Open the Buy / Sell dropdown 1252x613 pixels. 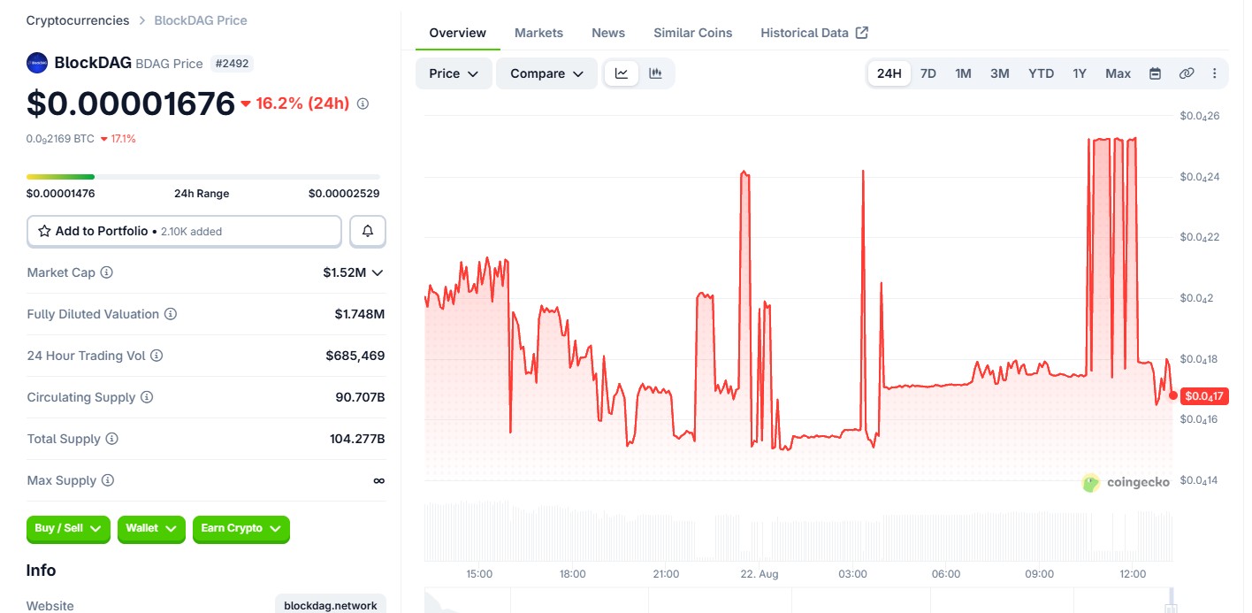click(x=68, y=528)
